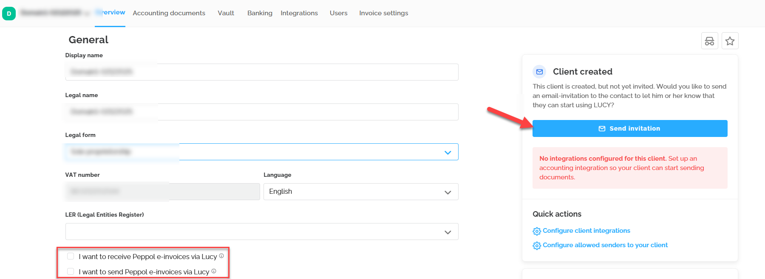This screenshot has height=279, width=765.
Task: Click info icon after receive Peppol e-invoices
Action: coord(221,256)
